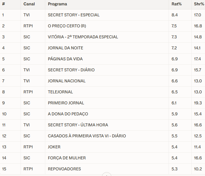The height and width of the screenshot is (176, 205).
Task: Click the JOKER program row
Action: click(54, 147)
